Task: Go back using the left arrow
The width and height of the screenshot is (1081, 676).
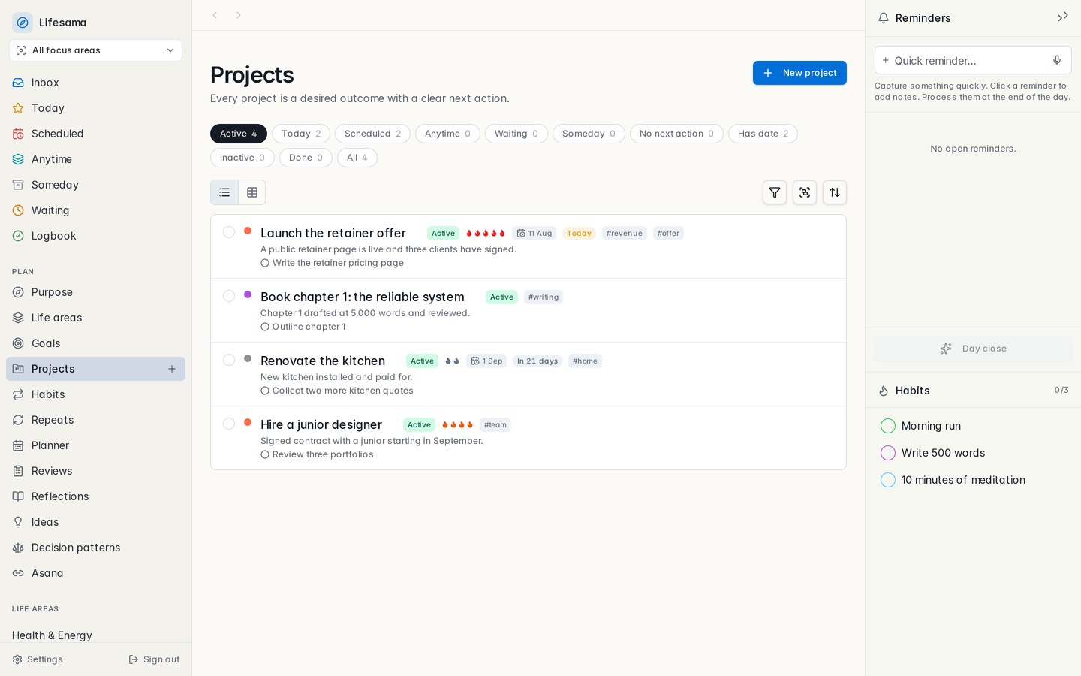Action: (215, 15)
